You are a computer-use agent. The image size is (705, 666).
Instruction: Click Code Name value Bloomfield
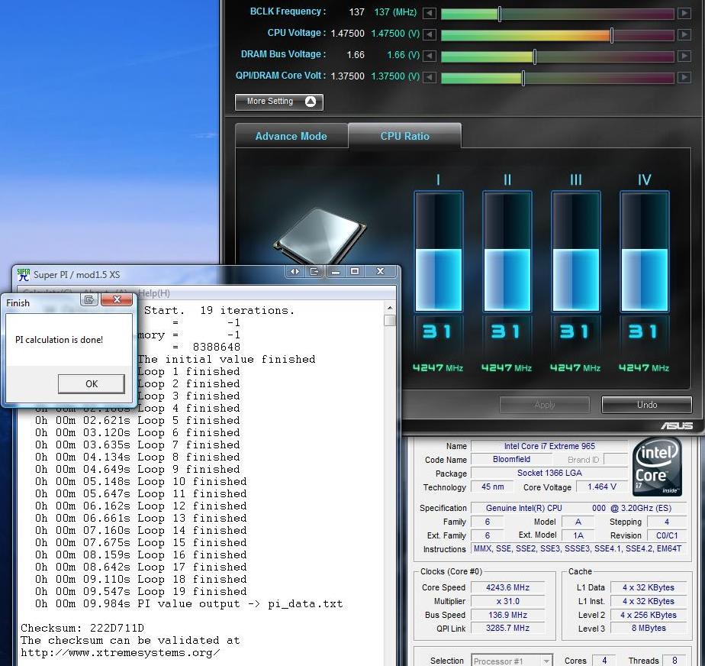pyautogui.click(x=511, y=460)
